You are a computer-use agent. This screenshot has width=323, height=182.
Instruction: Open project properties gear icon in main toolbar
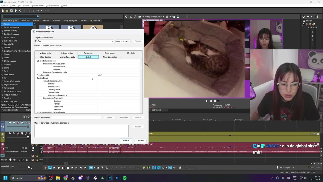[x=20, y=11]
